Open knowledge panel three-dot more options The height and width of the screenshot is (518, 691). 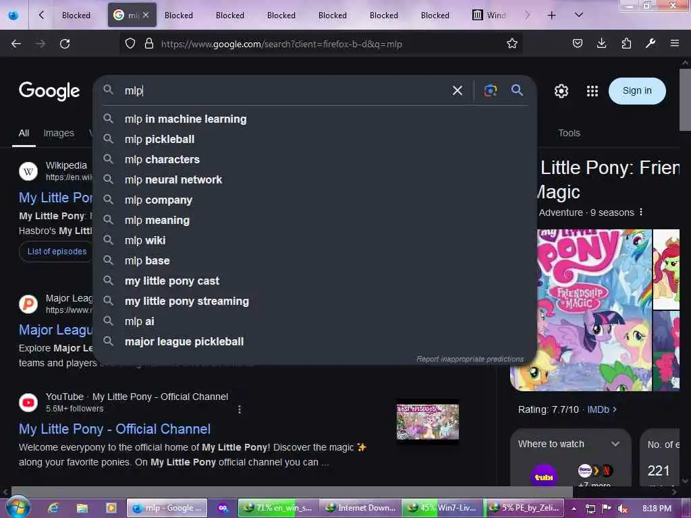pyautogui.click(x=641, y=212)
